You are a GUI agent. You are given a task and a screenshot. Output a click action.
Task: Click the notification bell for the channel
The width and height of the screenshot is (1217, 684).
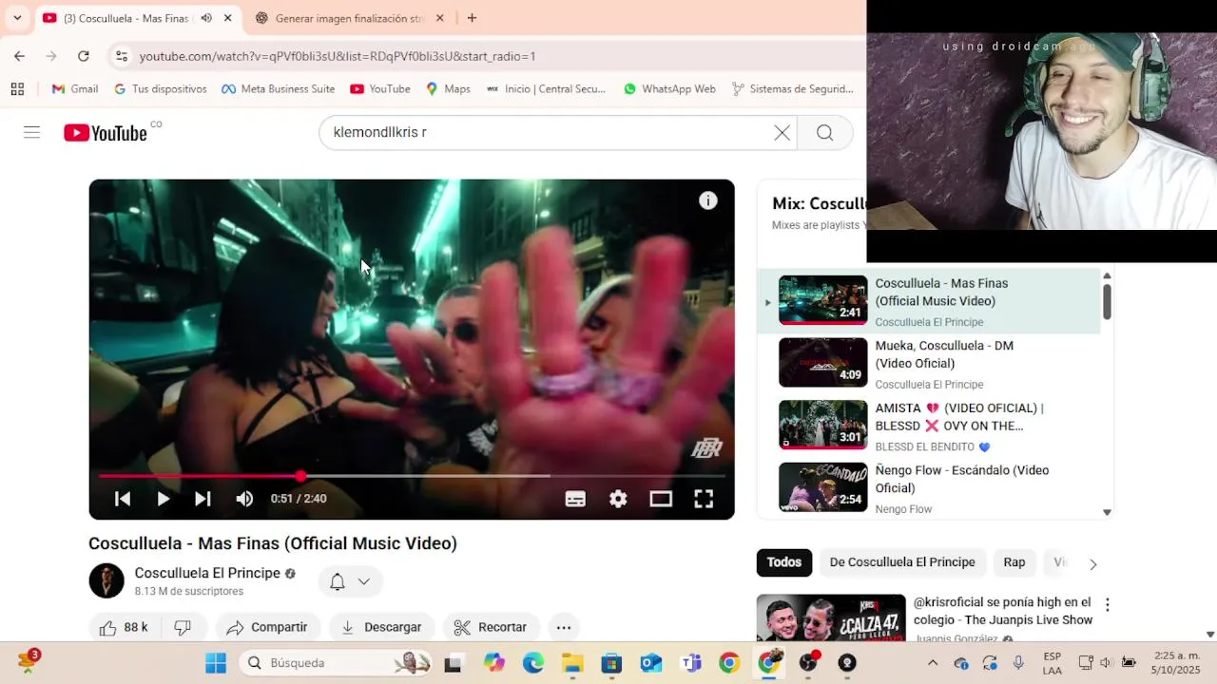[338, 581]
